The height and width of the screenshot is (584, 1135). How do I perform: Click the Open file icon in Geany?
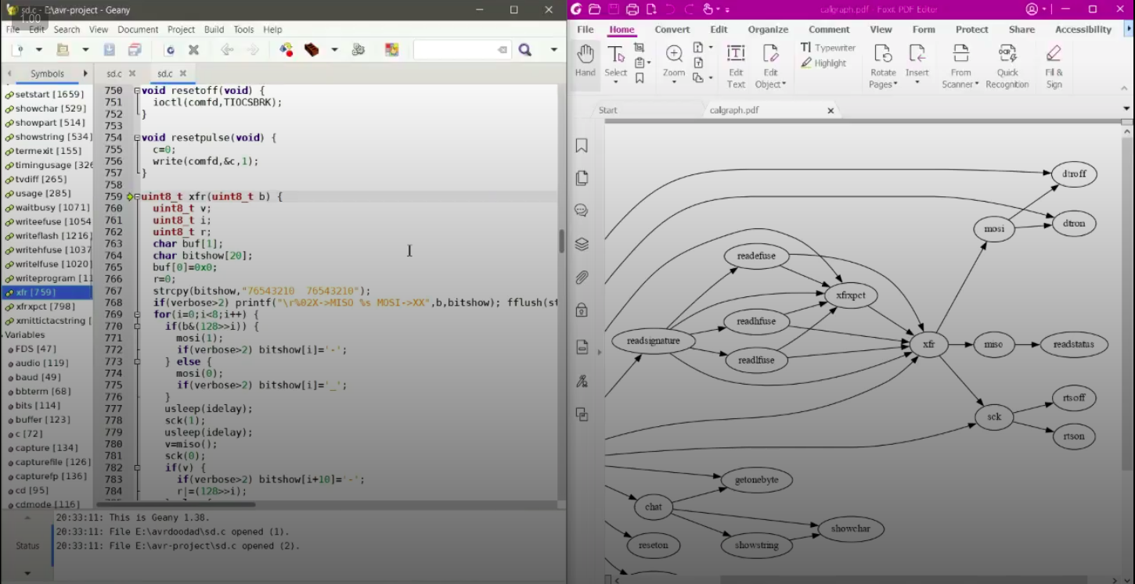(63, 50)
